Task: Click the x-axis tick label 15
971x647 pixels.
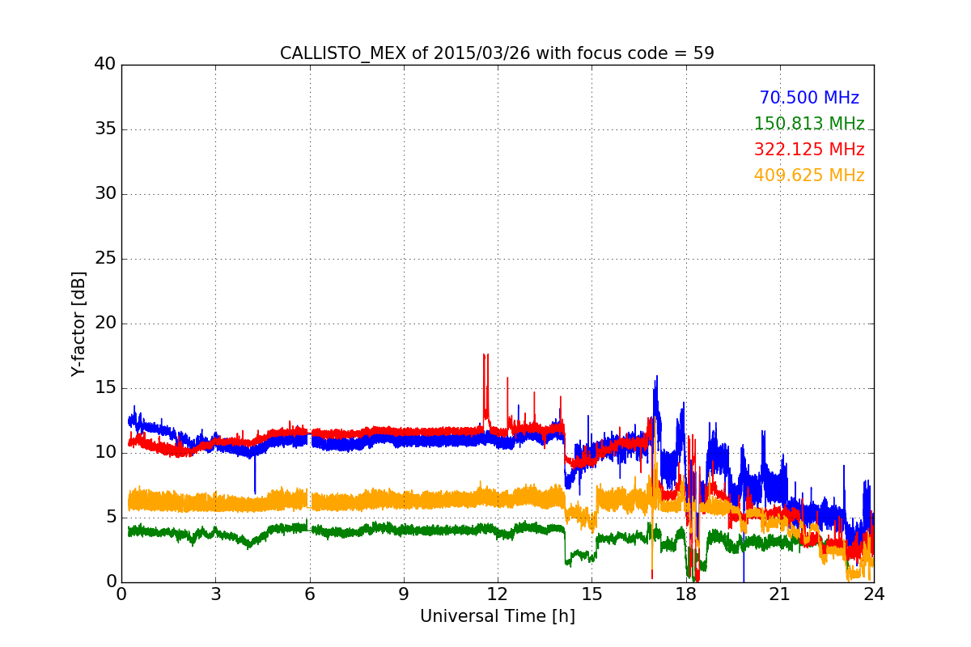Action: tap(592, 594)
